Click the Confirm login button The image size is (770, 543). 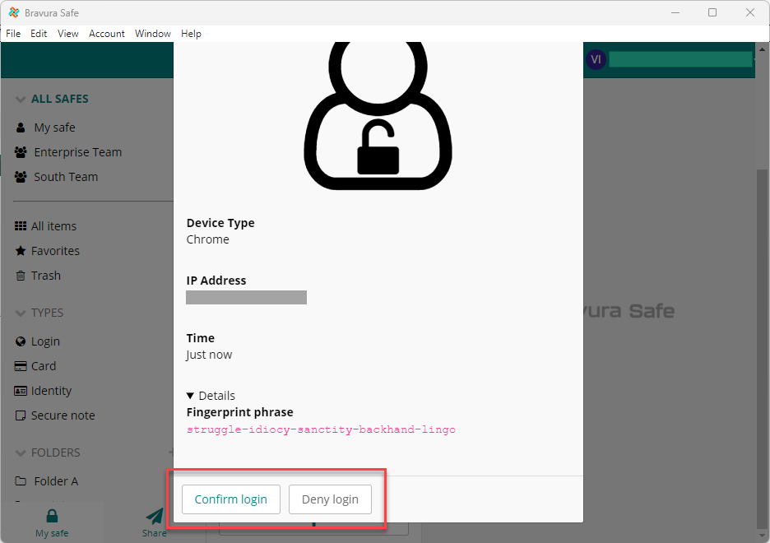(230, 499)
